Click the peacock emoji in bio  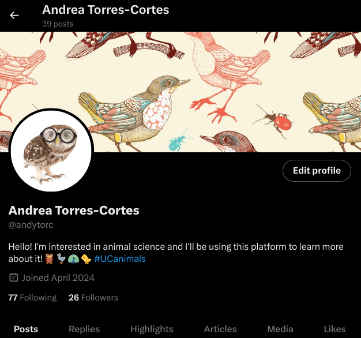coord(74,258)
